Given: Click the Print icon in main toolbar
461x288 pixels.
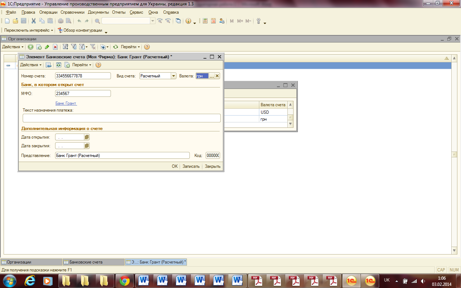Looking at the screenshot, I should click(x=61, y=21).
